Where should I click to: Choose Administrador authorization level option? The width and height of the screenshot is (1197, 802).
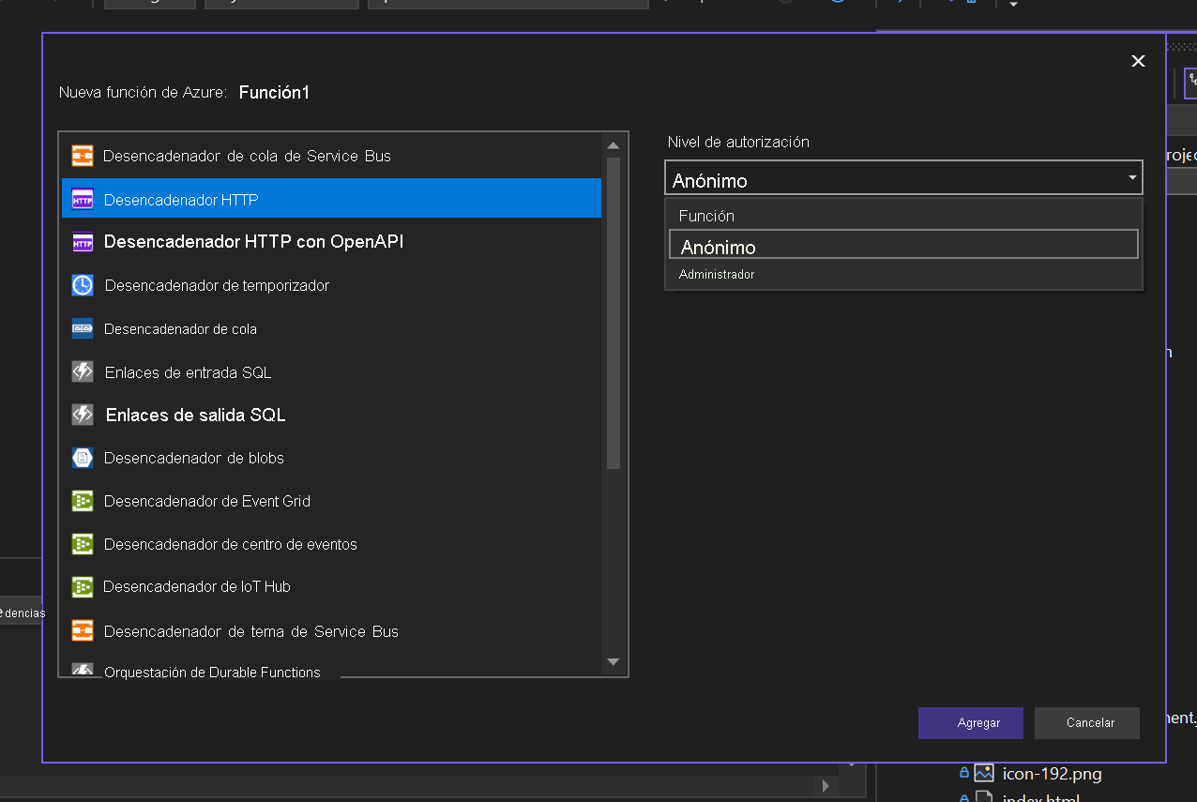coord(903,275)
